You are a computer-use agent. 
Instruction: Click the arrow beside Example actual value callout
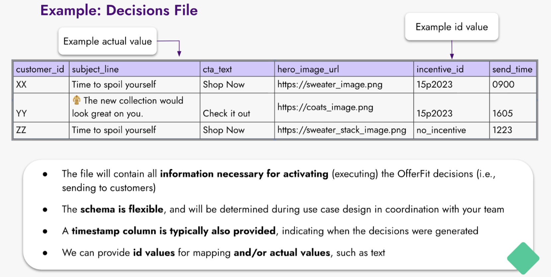coord(179,48)
